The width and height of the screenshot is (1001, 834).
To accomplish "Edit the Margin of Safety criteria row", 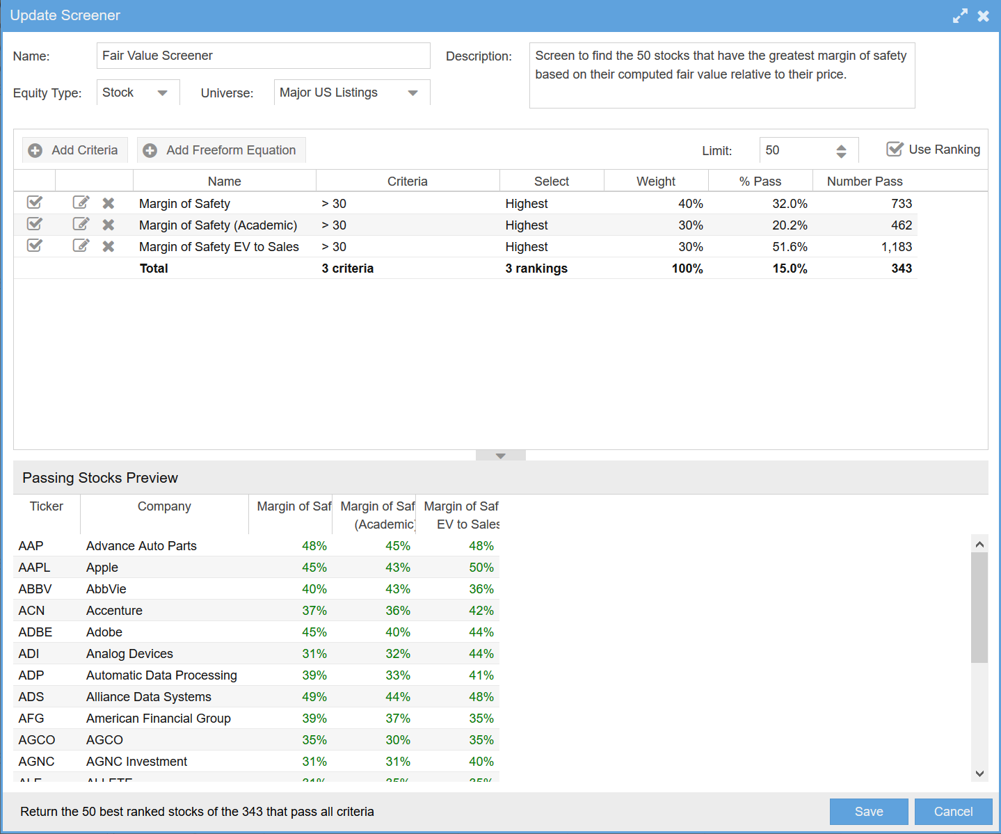I will coord(81,202).
